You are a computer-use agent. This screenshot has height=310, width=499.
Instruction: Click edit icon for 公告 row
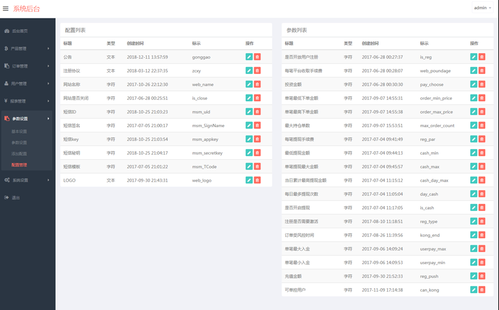pos(249,57)
